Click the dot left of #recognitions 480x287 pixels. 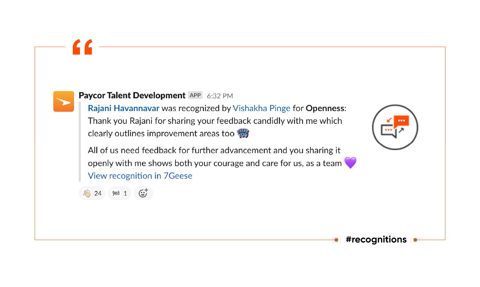(336, 240)
